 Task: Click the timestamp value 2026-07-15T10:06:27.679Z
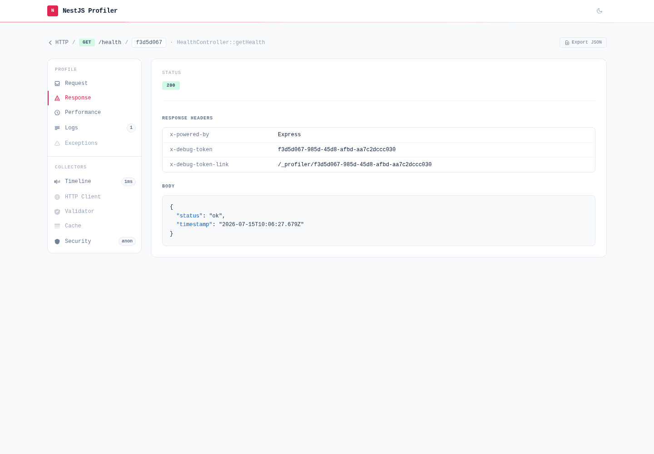pyautogui.click(x=261, y=225)
